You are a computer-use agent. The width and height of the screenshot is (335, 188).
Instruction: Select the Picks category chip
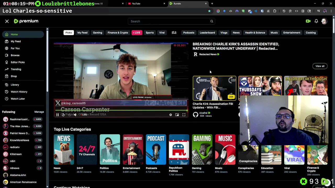(69, 33)
